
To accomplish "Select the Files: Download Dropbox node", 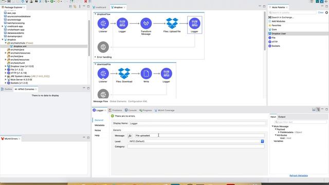I will pos(124,73).
